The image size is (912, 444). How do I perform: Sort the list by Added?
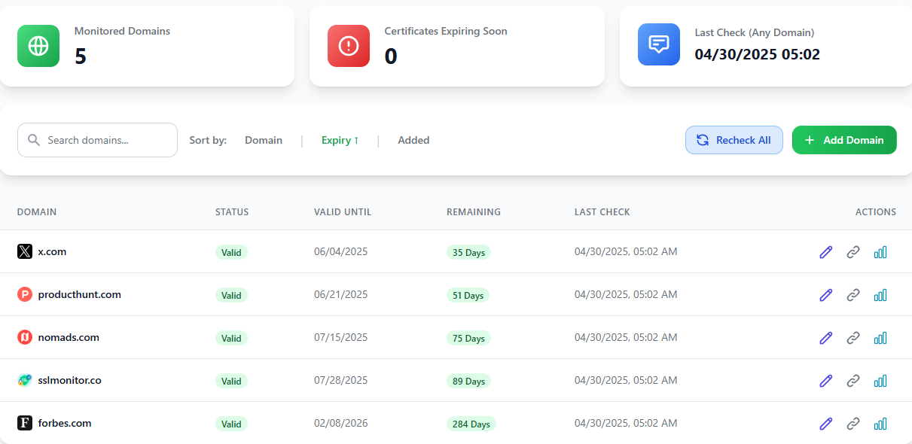coord(413,140)
